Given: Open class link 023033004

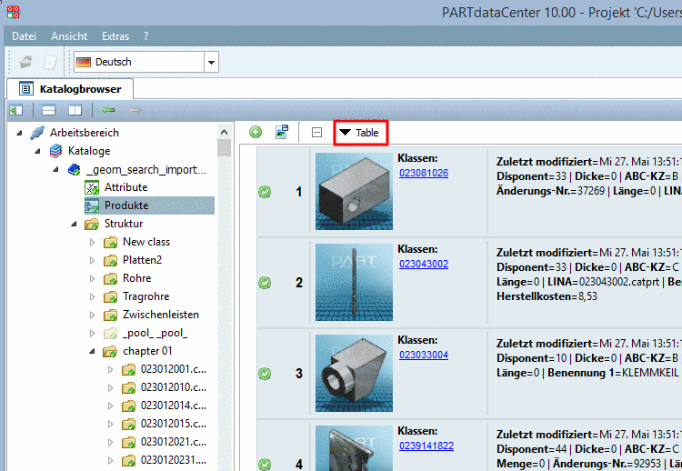Looking at the screenshot, I should 424,355.
